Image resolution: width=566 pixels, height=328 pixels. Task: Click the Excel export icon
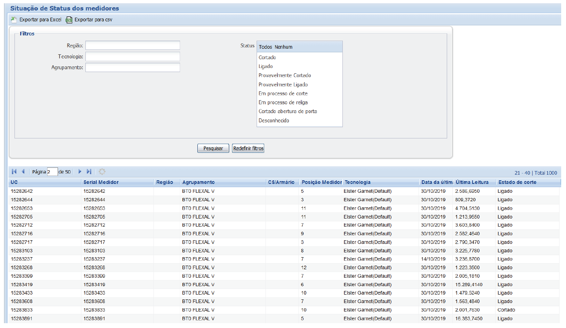pyautogui.click(x=14, y=19)
